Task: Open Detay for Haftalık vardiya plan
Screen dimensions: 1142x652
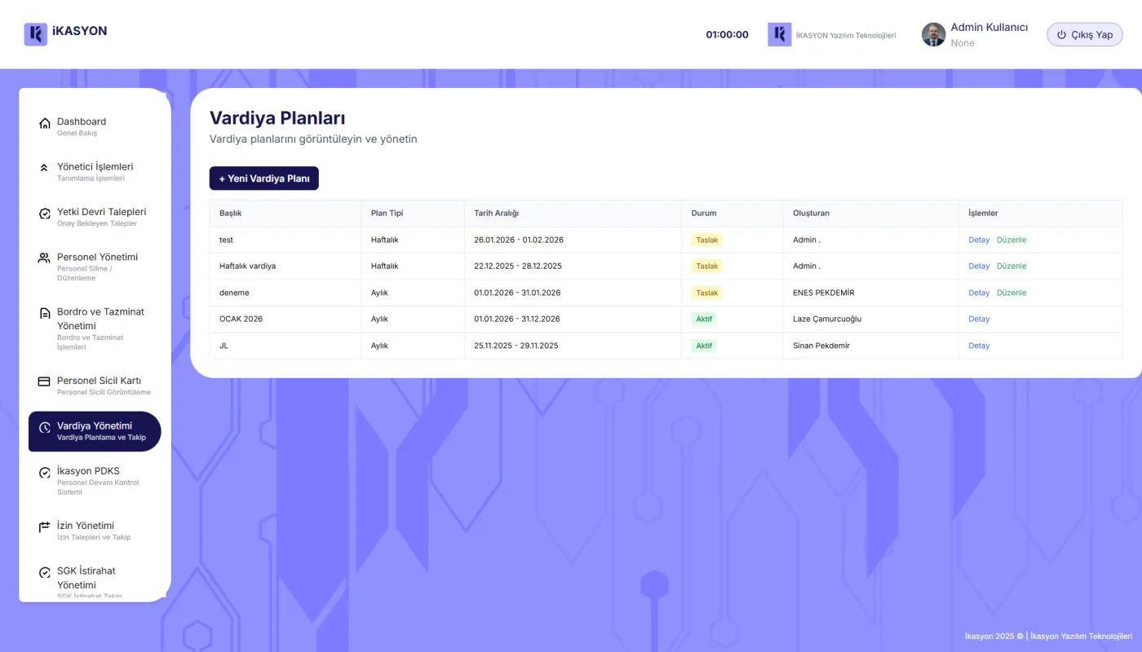Action: tap(979, 266)
